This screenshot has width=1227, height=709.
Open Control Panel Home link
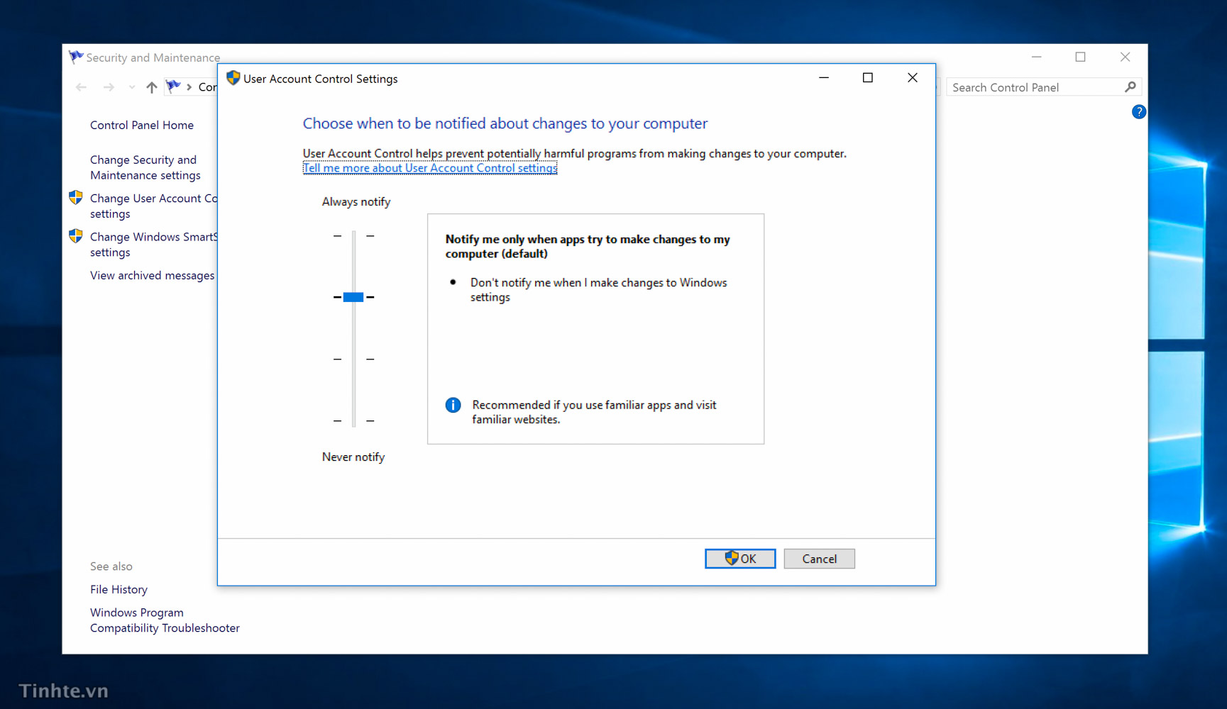pyautogui.click(x=142, y=125)
